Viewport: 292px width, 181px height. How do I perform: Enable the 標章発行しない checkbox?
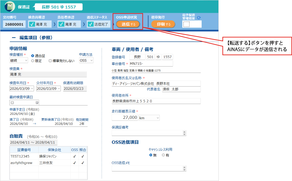[x=50, y=61]
